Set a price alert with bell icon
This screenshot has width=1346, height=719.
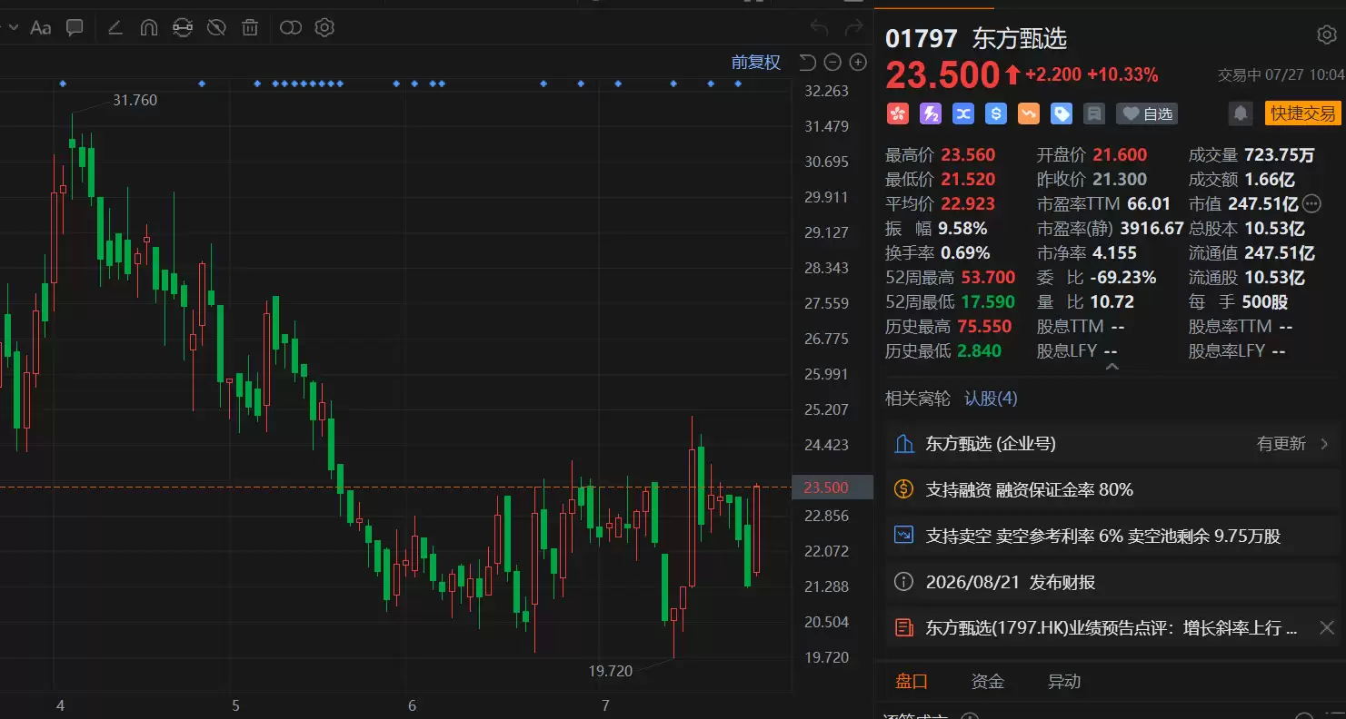pyautogui.click(x=1240, y=113)
